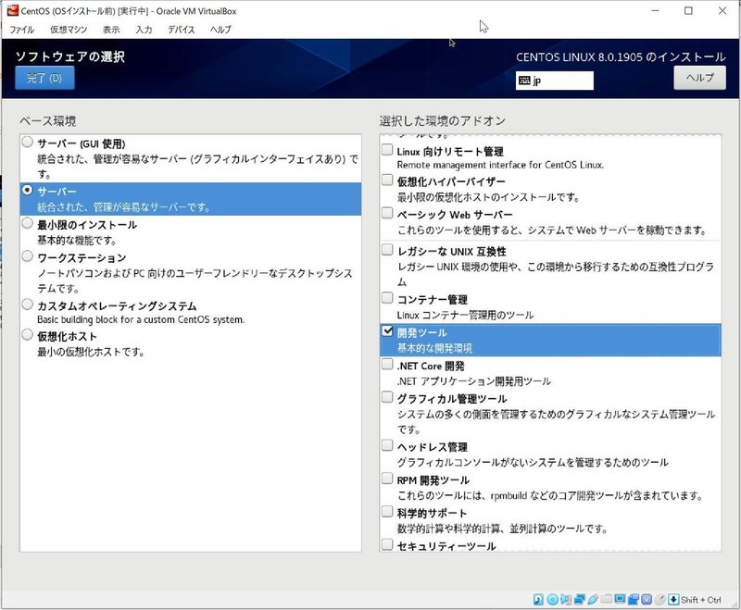Click the Shift + Ctrl host key text
Screen dimensions: 741x610
(x=701, y=600)
